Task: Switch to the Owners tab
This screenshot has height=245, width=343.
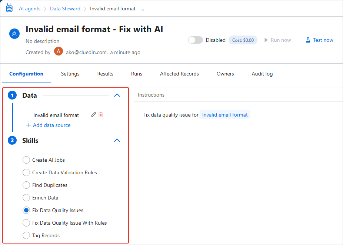Action: 225,74
